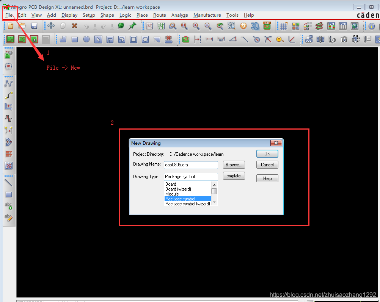This screenshot has height=302, width=380.
Task: Click the grid toggle toolbar icon
Action: coord(284,26)
